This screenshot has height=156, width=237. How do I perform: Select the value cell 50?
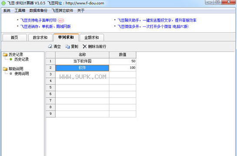pos(123,61)
